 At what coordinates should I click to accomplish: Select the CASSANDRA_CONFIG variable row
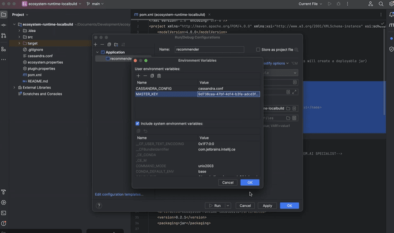(x=197, y=88)
